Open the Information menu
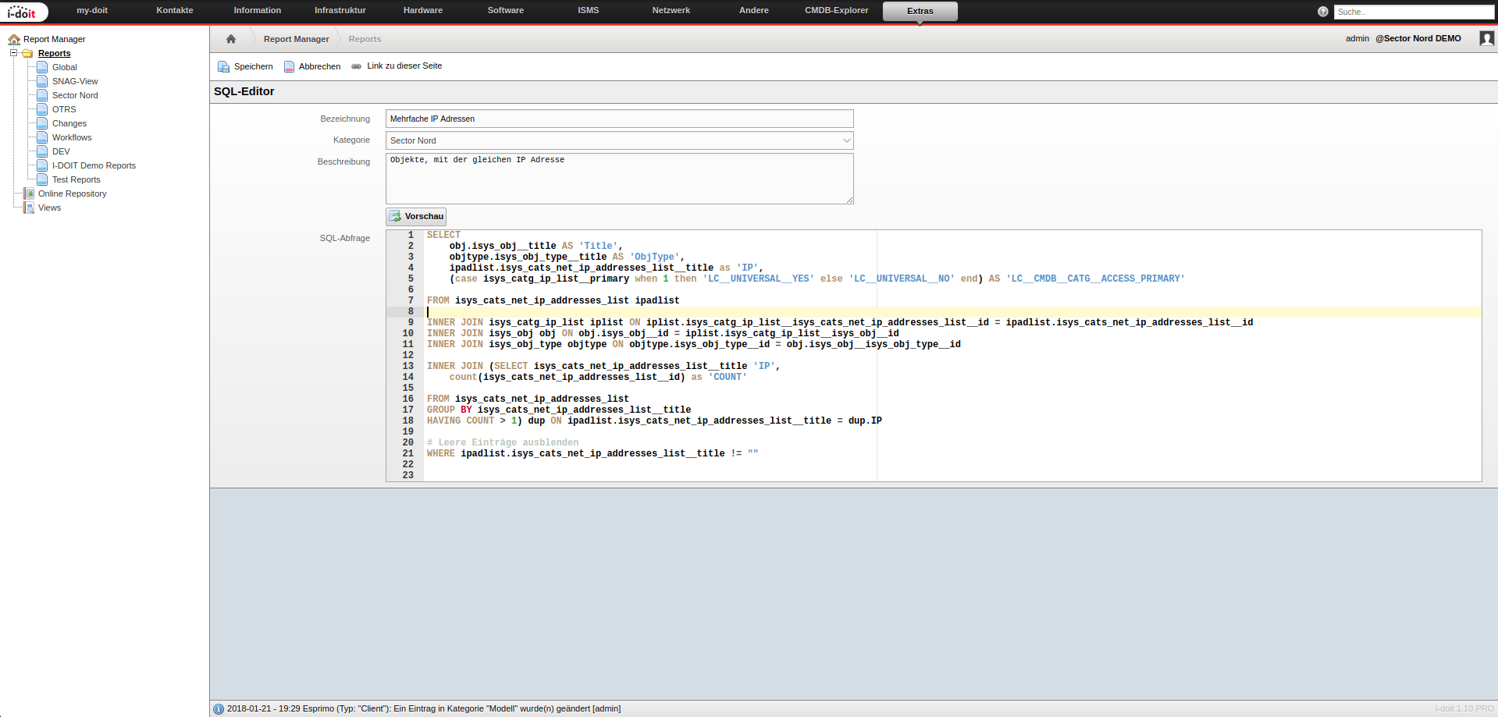Image resolution: width=1498 pixels, height=717 pixels. point(257,10)
